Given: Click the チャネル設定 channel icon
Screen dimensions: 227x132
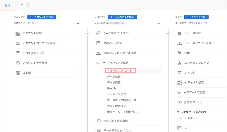Looking at the screenshot, I should click(180, 82).
